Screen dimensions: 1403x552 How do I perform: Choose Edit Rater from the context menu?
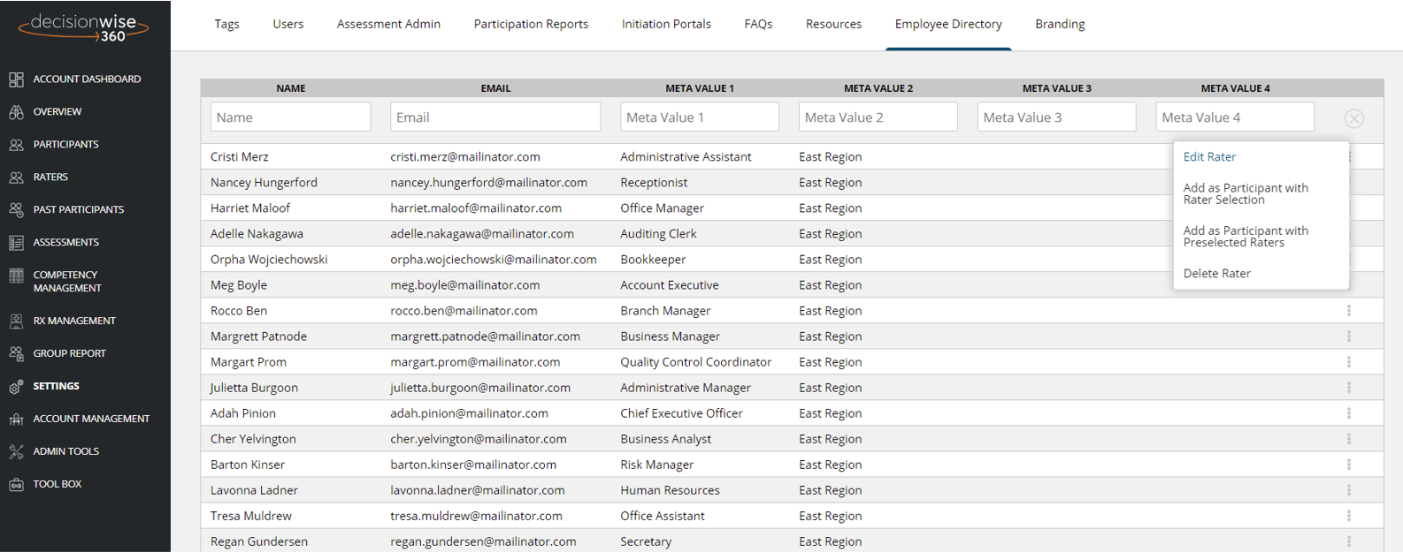click(x=1209, y=156)
